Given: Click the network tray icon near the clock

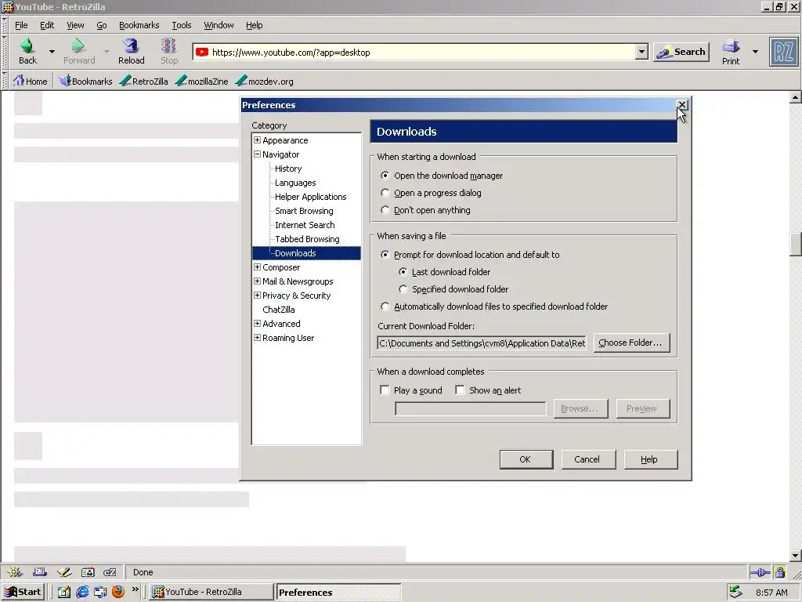Looking at the screenshot, I should (x=735, y=592).
